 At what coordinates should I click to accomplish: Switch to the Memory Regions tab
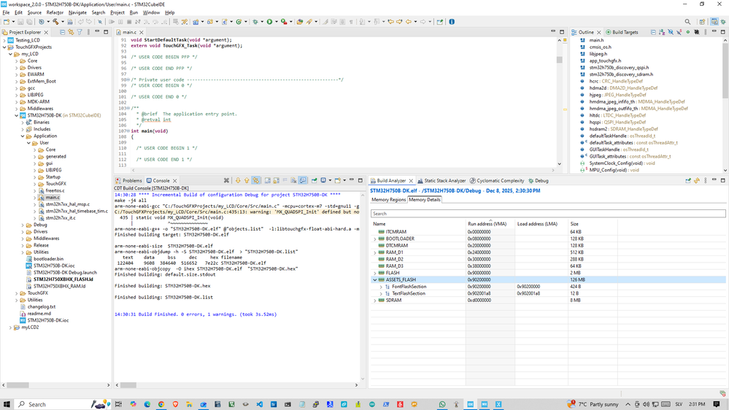coord(388,199)
